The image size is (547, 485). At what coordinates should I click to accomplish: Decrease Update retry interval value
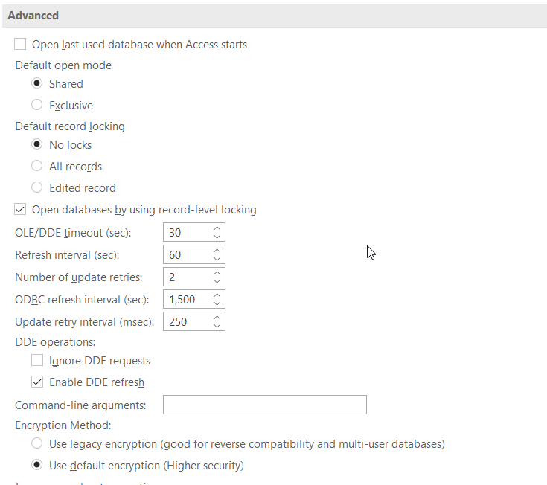click(217, 327)
